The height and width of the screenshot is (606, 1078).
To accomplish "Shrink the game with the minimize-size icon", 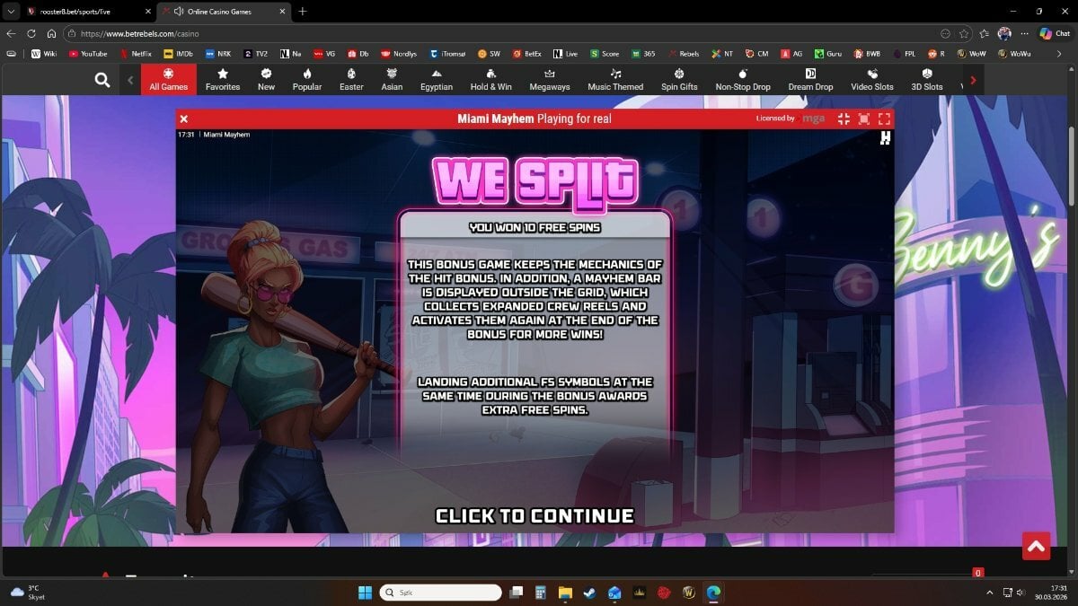I will pyautogui.click(x=844, y=119).
